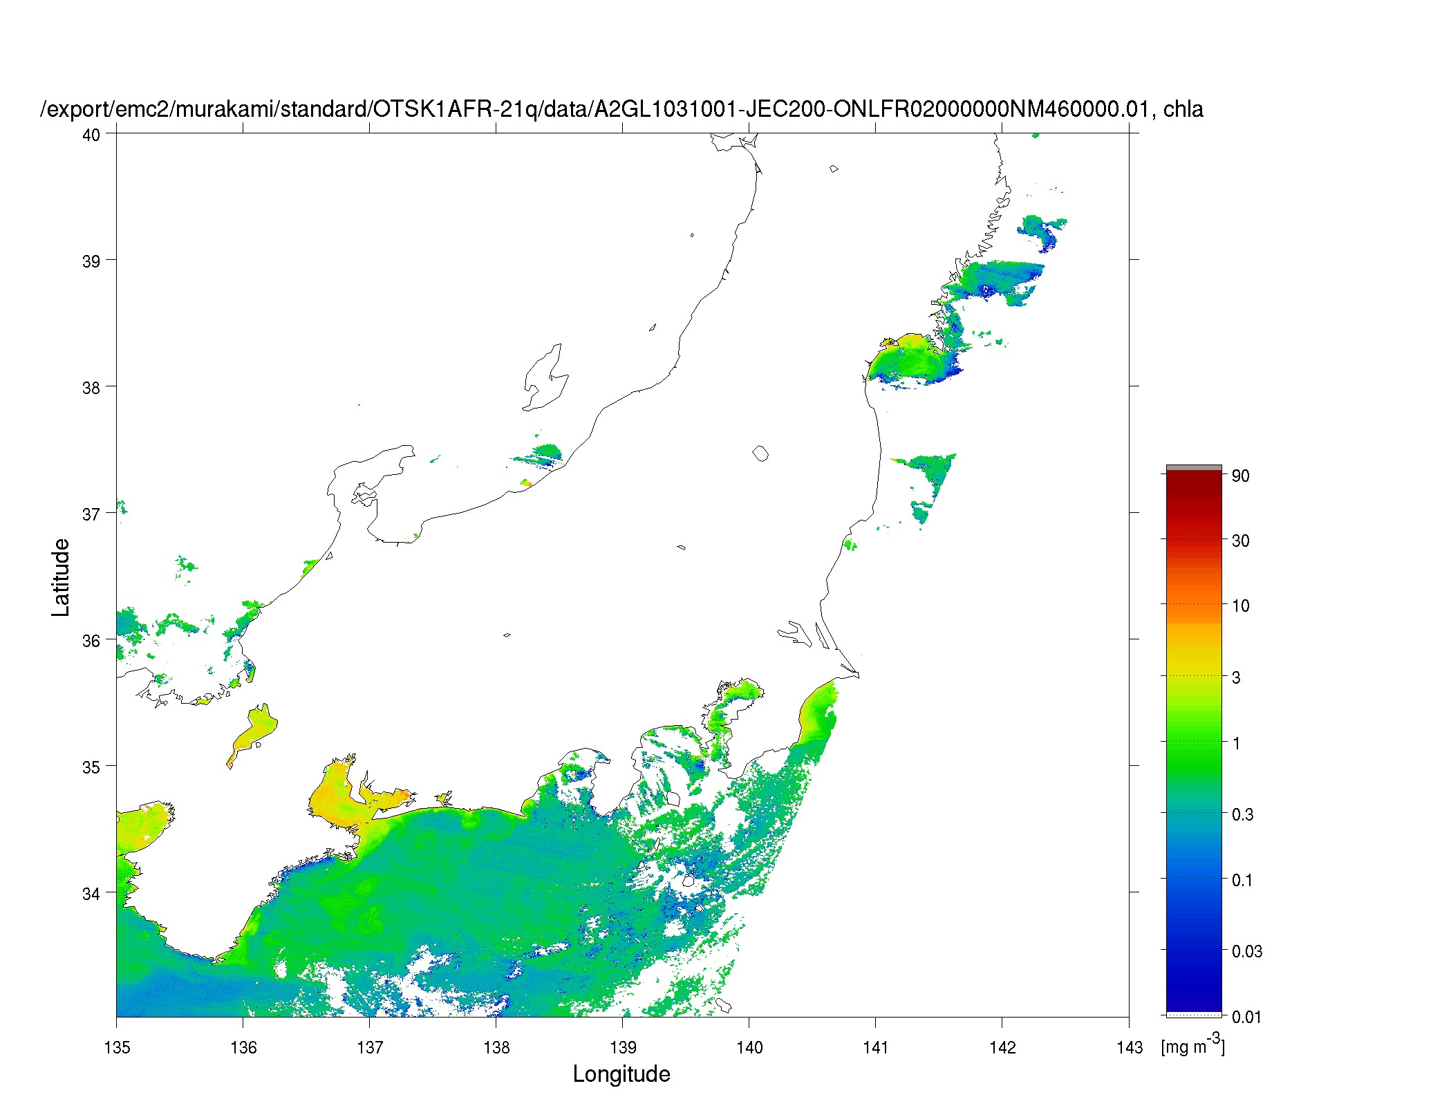Click the '[mg m-3]' units label
Image resolution: width=1451 pixels, height=1106 pixels.
(1192, 1044)
